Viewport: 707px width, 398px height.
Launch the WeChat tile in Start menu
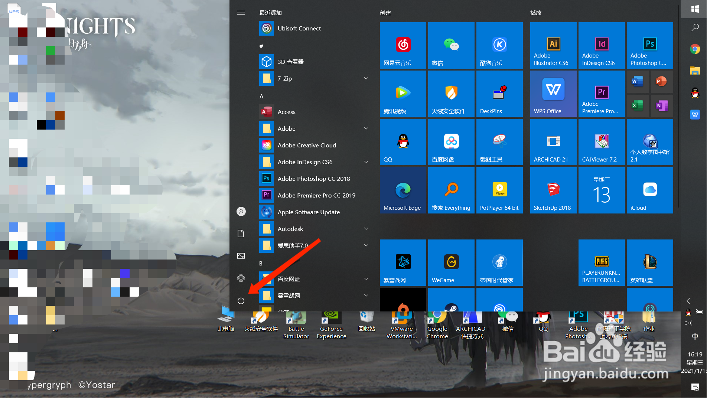tap(451, 45)
